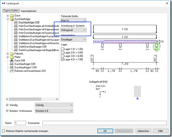Open help with the Hilfe button
Screen dimensions: 172x137
[160, 131]
